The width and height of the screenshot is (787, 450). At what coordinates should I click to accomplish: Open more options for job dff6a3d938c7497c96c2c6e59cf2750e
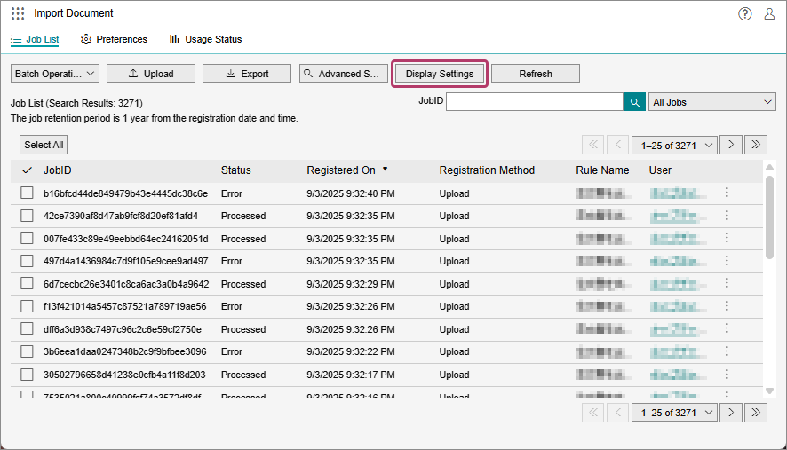click(727, 328)
